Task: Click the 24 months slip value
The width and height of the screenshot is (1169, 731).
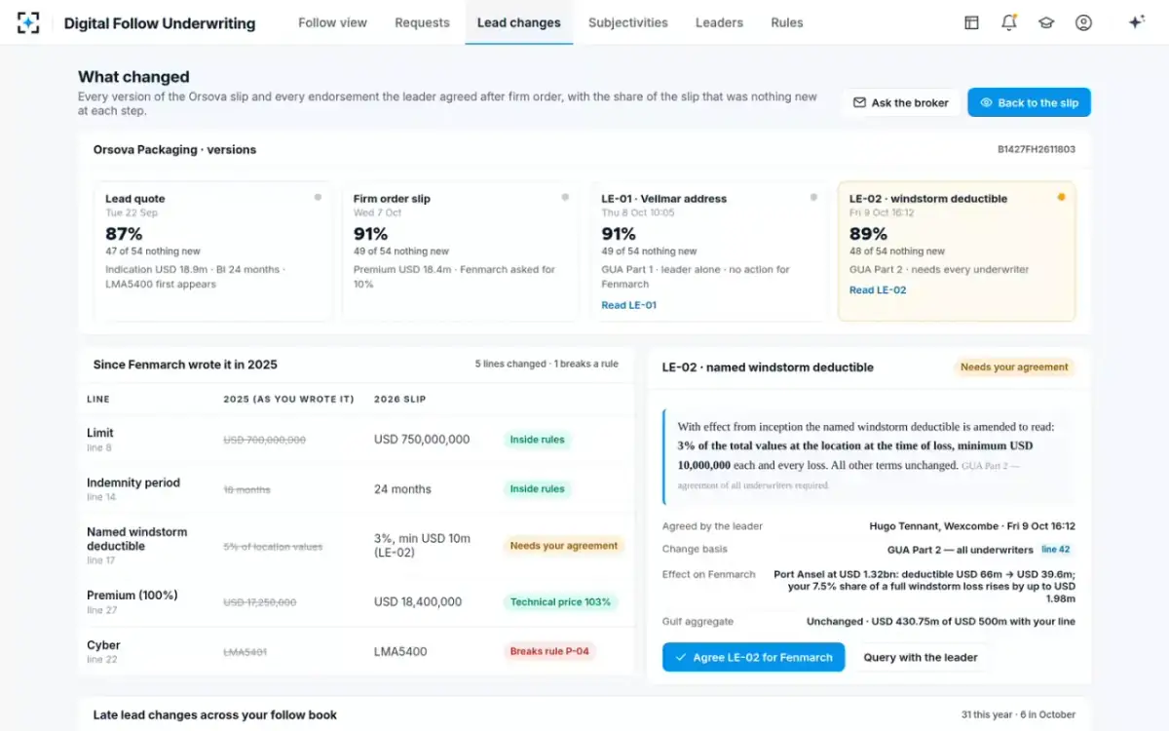Action: point(402,489)
